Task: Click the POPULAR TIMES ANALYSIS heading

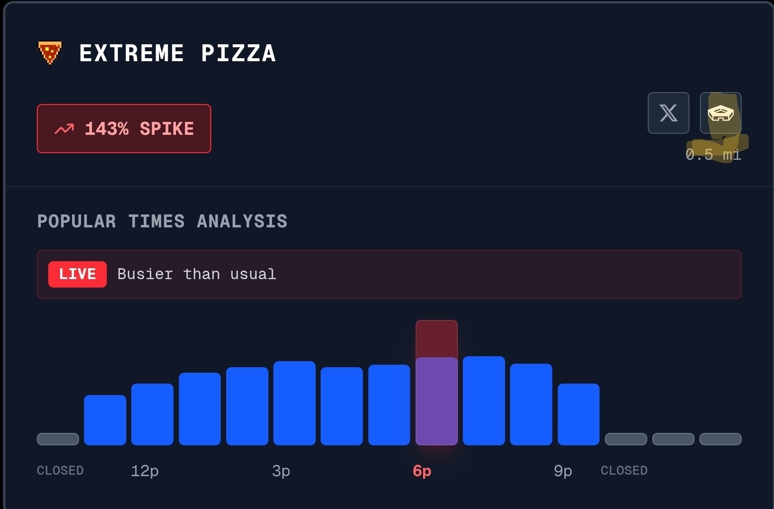Action: coord(162,221)
